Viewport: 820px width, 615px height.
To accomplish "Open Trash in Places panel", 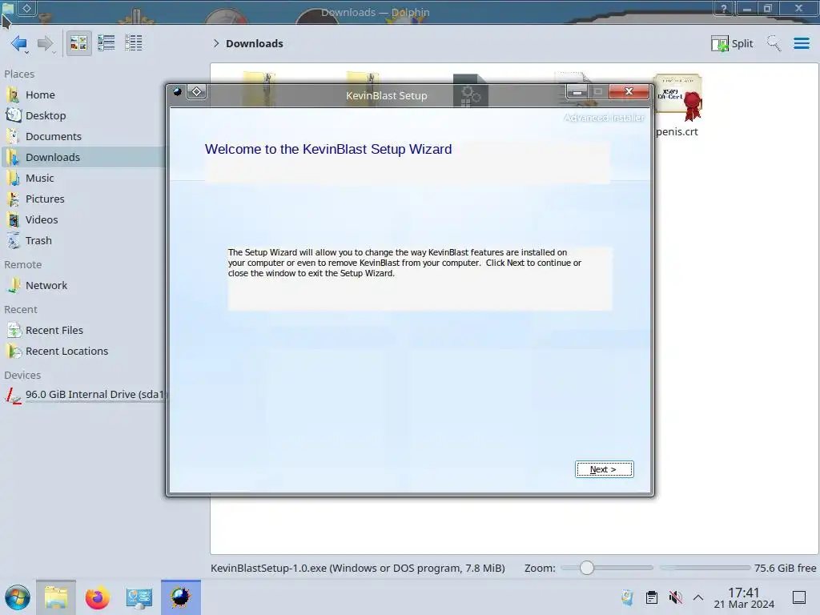I will pos(83,241).
